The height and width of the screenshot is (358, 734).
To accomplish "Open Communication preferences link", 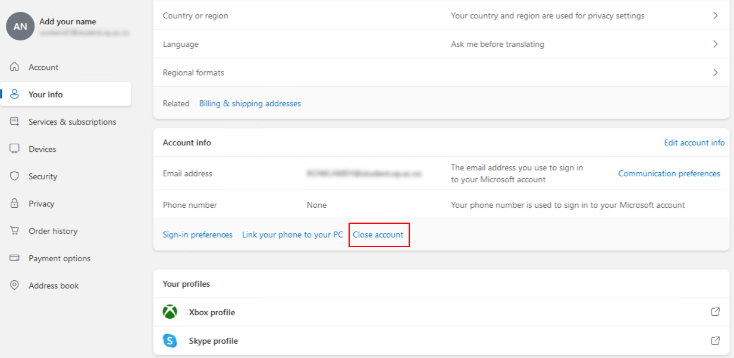I will pos(669,173).
